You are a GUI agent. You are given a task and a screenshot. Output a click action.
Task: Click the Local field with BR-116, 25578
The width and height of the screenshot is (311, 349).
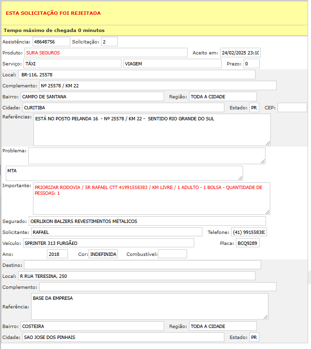click(137, 75)
